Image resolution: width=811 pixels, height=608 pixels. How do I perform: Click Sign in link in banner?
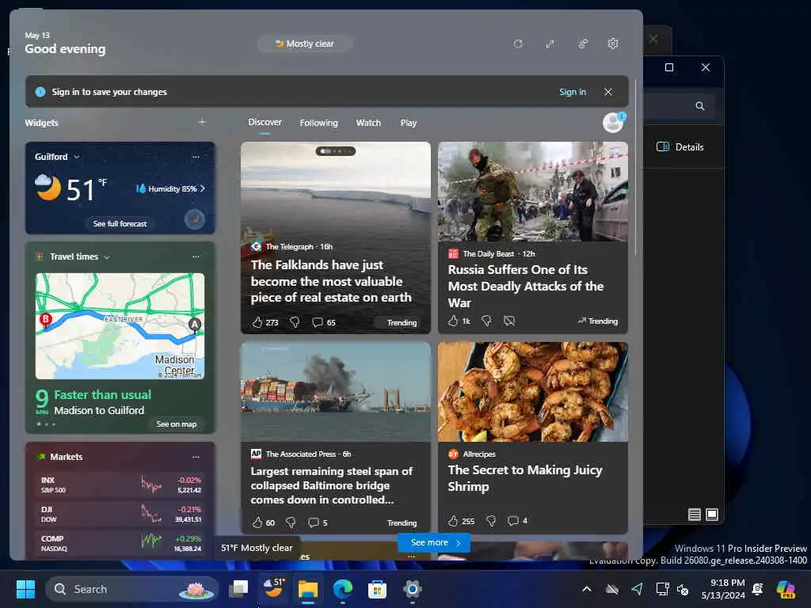click(573, 92)
